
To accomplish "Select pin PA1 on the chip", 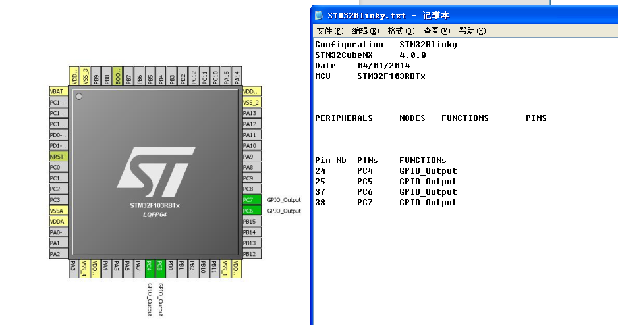I will (59, 243).
